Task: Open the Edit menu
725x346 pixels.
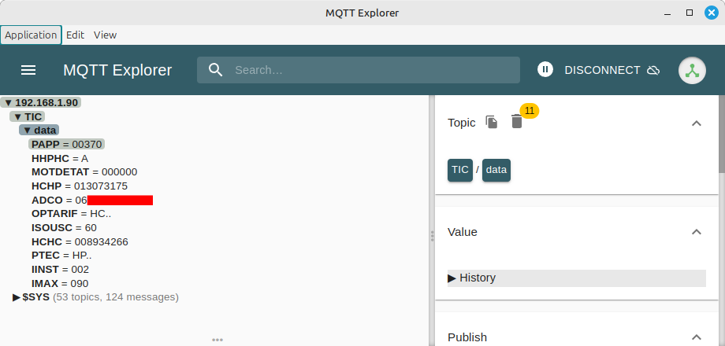Action: [75, 35]
